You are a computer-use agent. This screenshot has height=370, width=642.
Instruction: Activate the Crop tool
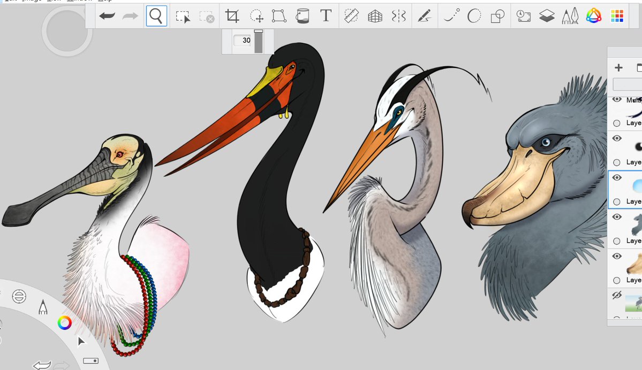(232, 16)
